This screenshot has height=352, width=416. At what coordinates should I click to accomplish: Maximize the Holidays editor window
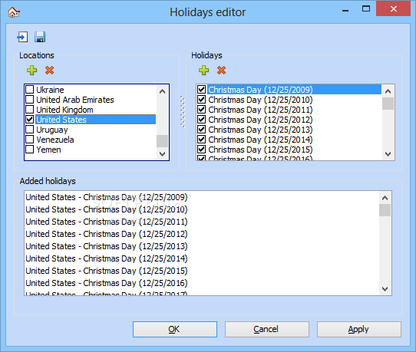point(366,8)
